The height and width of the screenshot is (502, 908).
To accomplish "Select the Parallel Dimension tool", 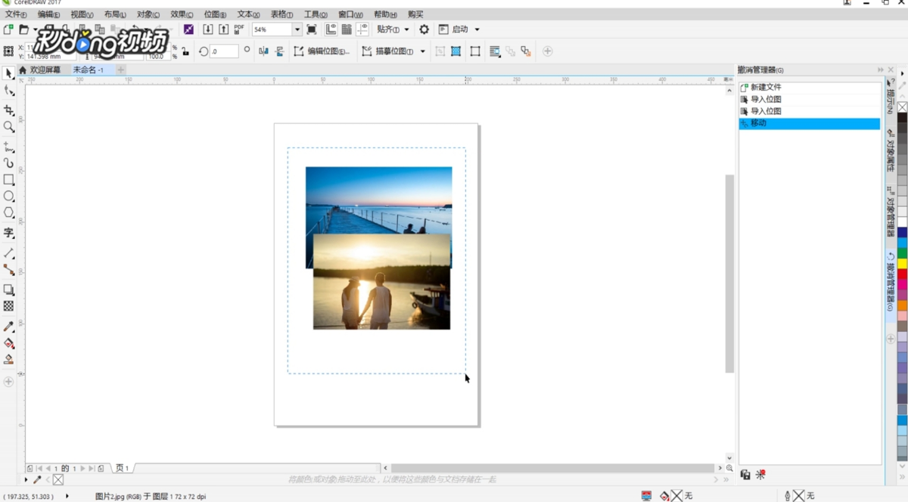I will point(8,253).
